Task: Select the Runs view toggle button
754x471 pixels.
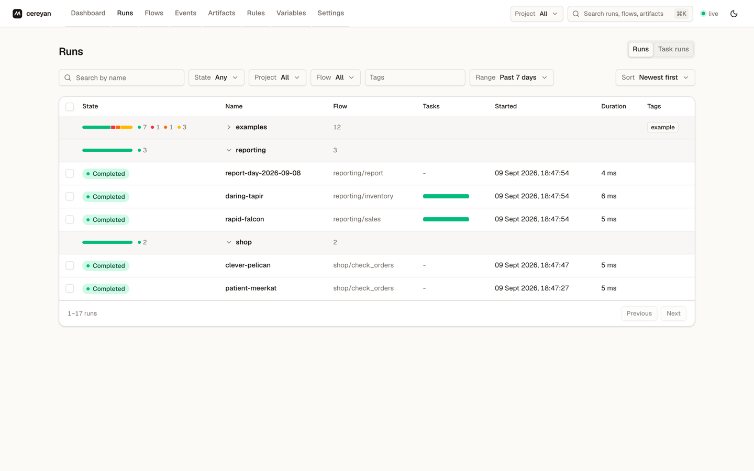Action: coord(640,49)
